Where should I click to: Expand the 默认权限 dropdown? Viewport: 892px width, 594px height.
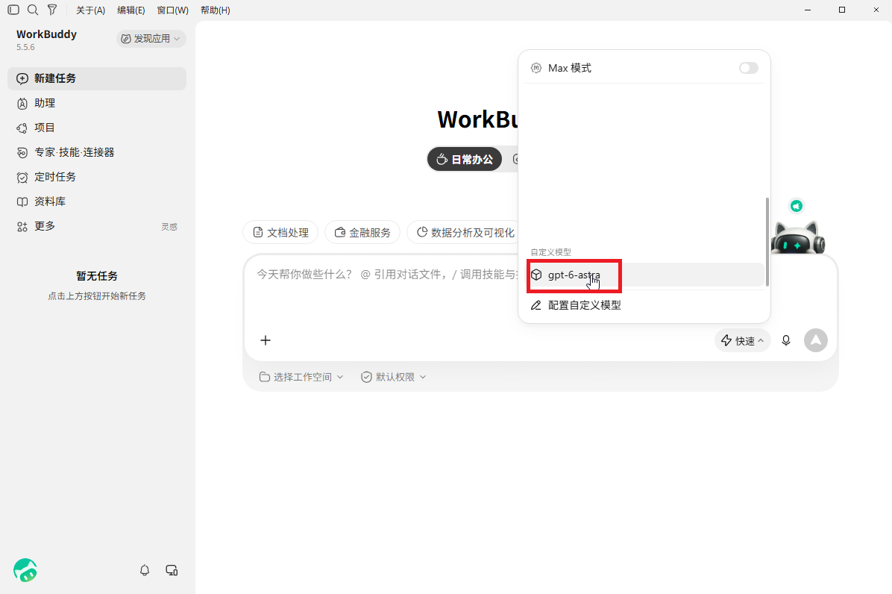coord(394,377)
